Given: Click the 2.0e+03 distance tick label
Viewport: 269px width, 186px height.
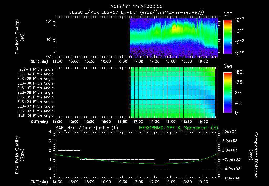Looking at the screenshot, I should pos(230,150).
